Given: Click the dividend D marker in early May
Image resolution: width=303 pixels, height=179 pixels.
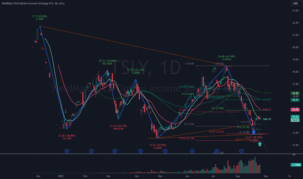Looking at the screenshot, I should 165,151.
